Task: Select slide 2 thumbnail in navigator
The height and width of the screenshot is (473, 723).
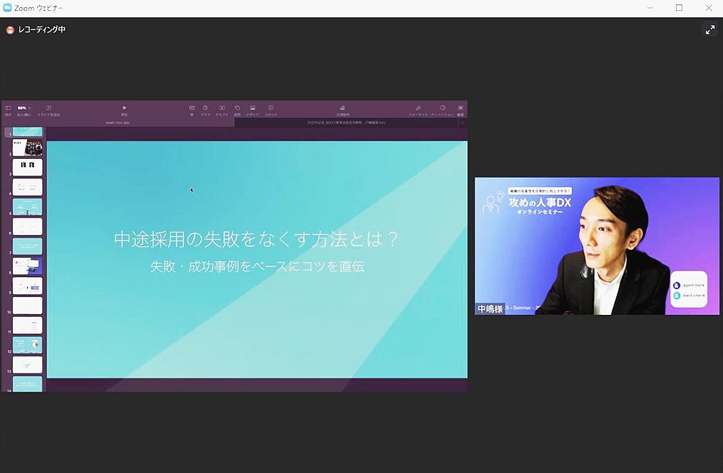Action: coord(28,148)
